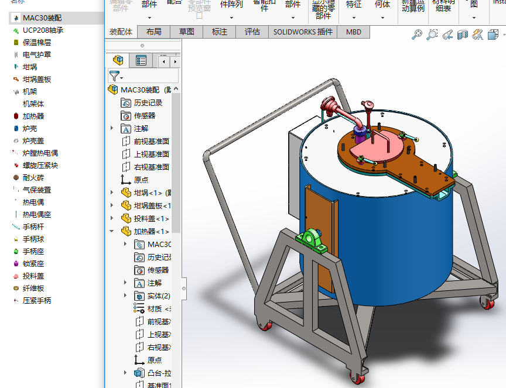Click the Zoom to Area icon
The image size is (506, 388).
point(432,35)
